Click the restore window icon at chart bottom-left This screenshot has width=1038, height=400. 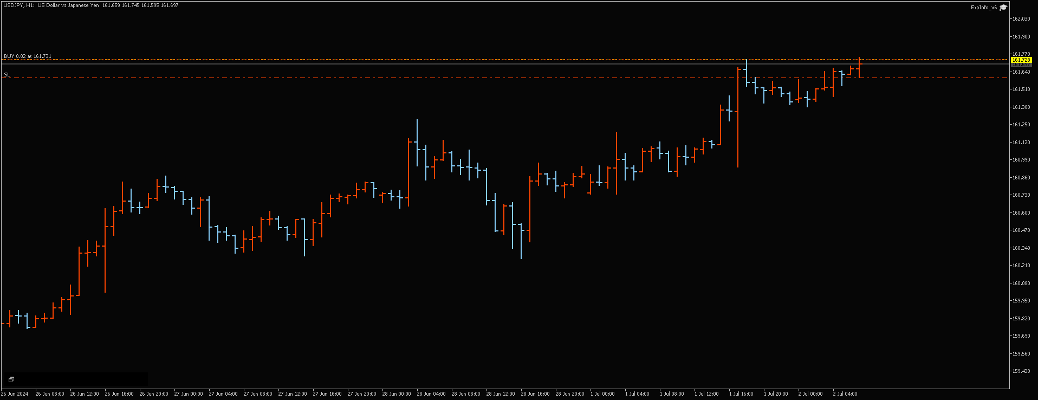[x=11, y=379]
